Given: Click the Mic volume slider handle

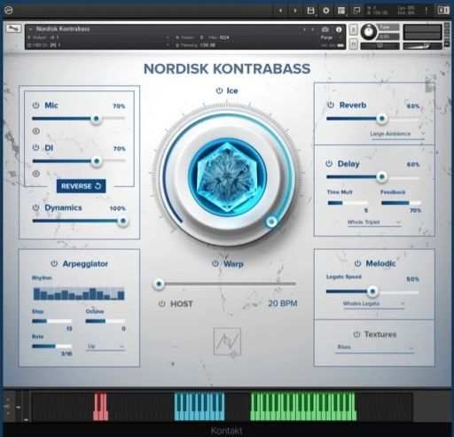Looking at the screenshot, I should pyautogui.click(x=96, y=119).
